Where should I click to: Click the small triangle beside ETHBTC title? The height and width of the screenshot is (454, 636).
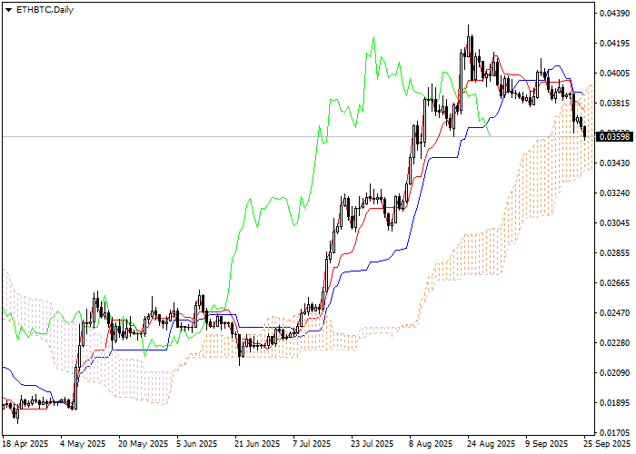coord(8,8)
